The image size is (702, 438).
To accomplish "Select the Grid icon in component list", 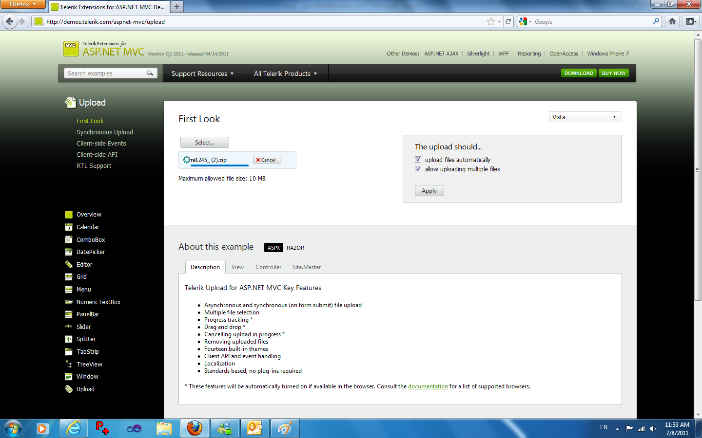I will [x=69, y=277].
